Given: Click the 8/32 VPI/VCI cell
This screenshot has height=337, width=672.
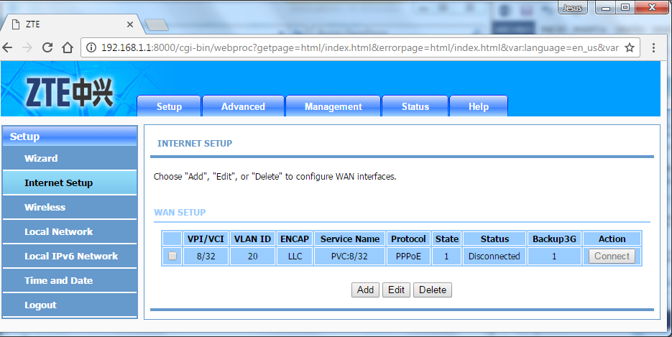Looking at the screenshot, I should [206, 256].
